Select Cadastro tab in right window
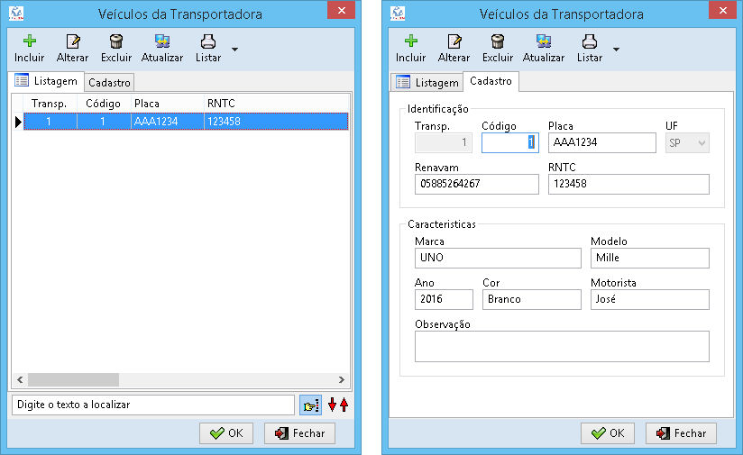The image size is (743, 455). [x=491, y=81]
